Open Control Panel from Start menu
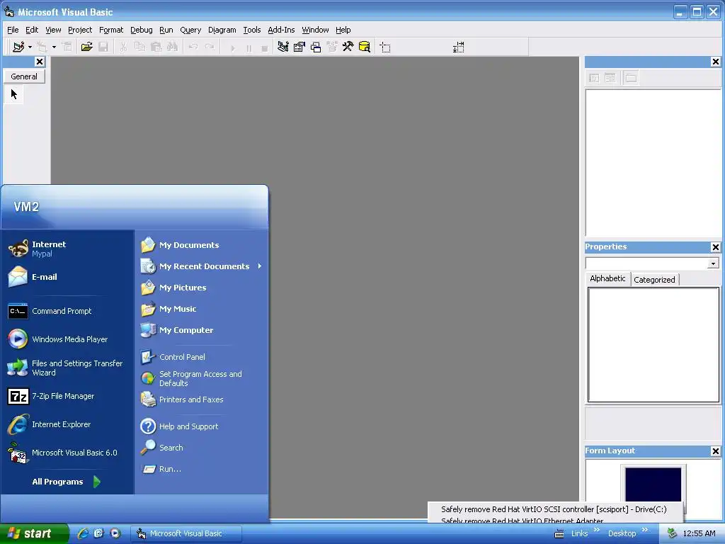The height and width of the screenshot is (544, 725). pos(201,357)
